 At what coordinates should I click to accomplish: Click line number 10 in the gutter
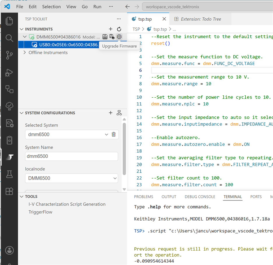(139, 97)
